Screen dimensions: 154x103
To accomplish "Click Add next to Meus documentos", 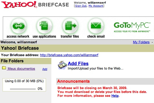I will click(x=45, y=69).
